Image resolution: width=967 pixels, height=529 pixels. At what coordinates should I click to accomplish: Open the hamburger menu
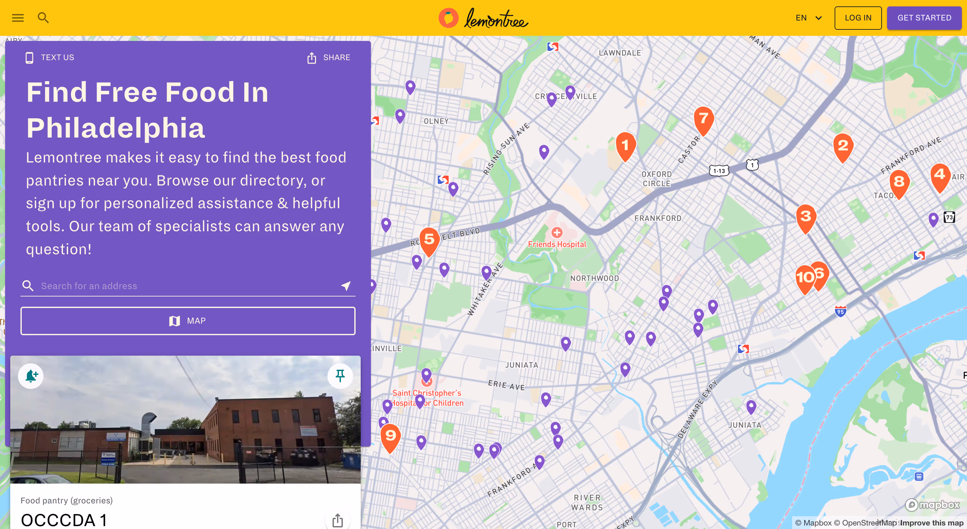[18, 18]
